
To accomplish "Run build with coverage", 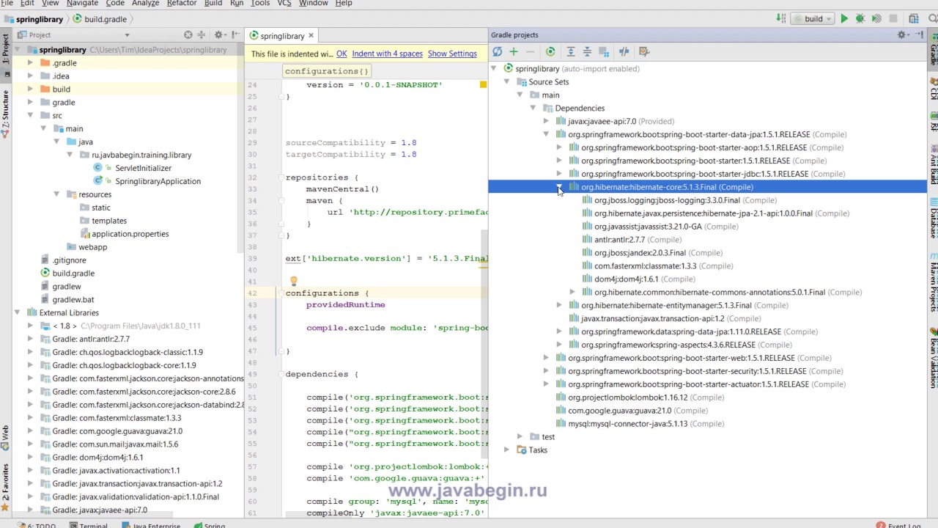I will [x=876, y=18].
